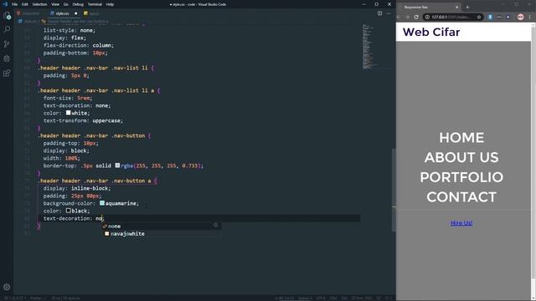Click the 'display: inline-block;' line
The image size is (536, 301).
coord(77,188)
